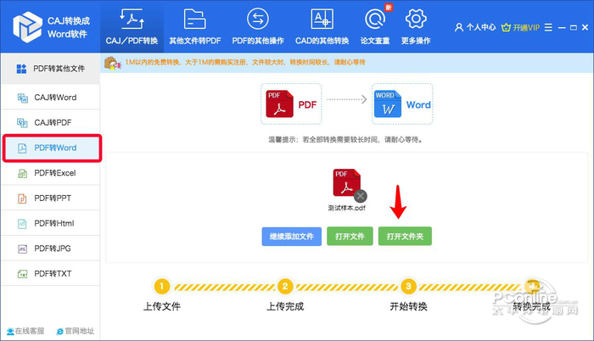This screenshot has height=341, width=594.
Task: Open the 论文查重 tab
Action: (x=375, y=26)
